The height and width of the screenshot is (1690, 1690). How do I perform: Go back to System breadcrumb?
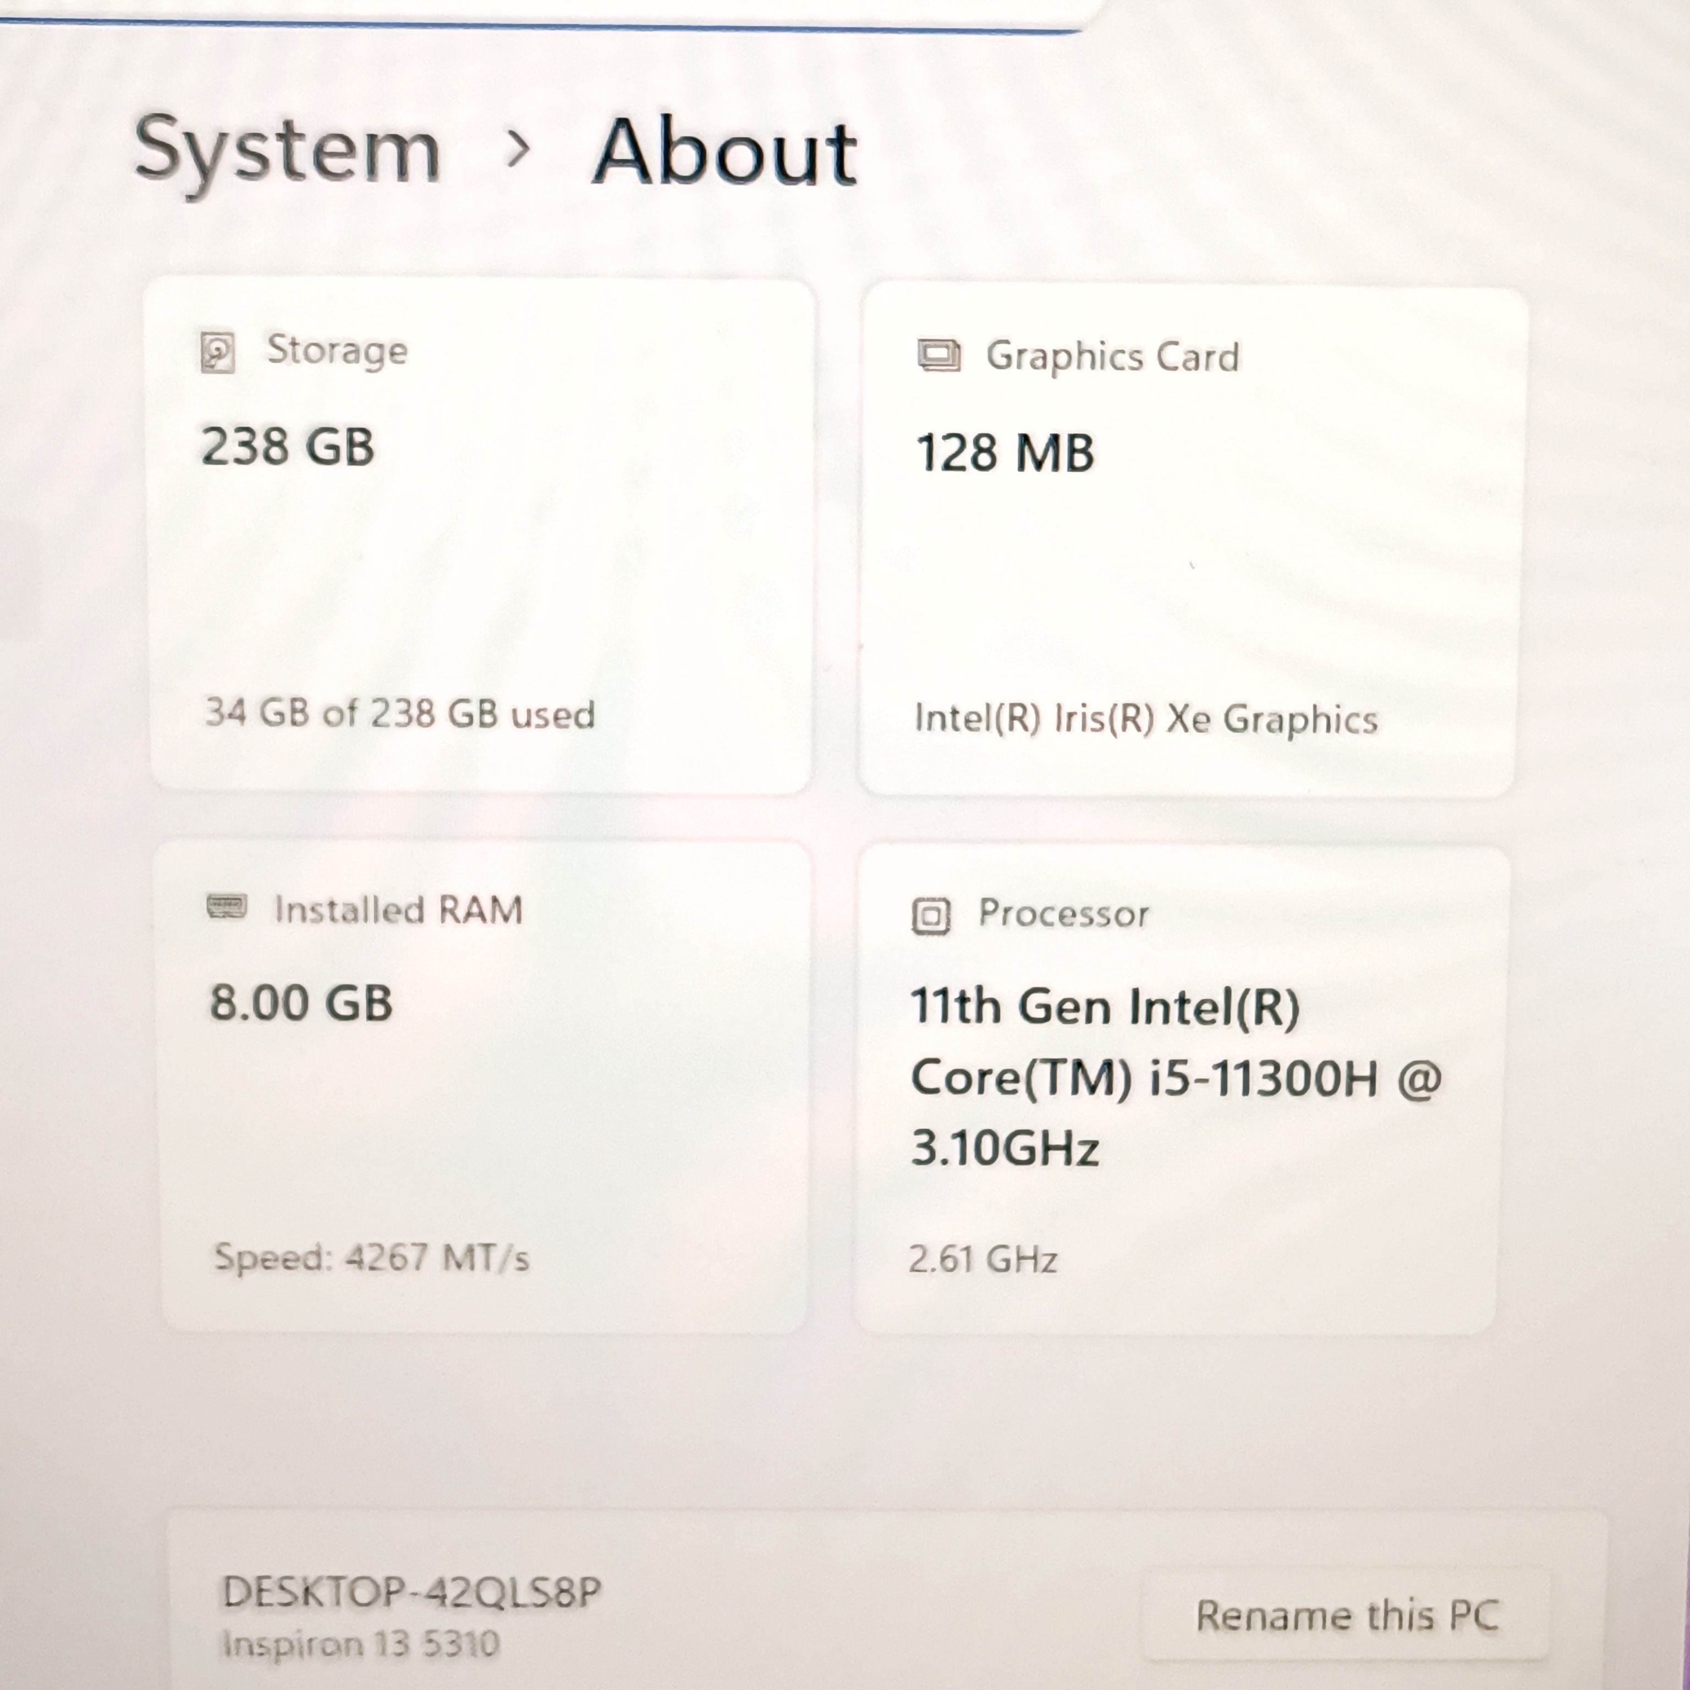pyautogui.click(x=287, y=150)
